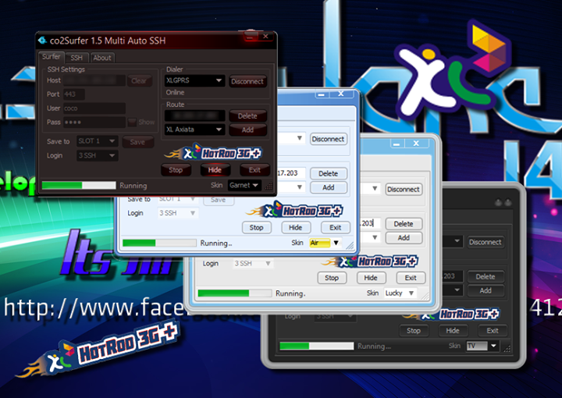562x398 pixels.
Task: Open the Login 3 SSH dropdown in the Lucky window
Action: (253, 263)
